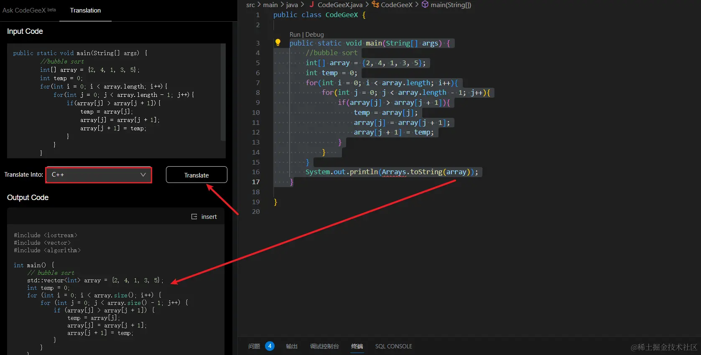Image resolution: width=701 pixels, height=355 pixels.
Task: Click the insert button label in Output Code
Action: click(x=209, y=217)
